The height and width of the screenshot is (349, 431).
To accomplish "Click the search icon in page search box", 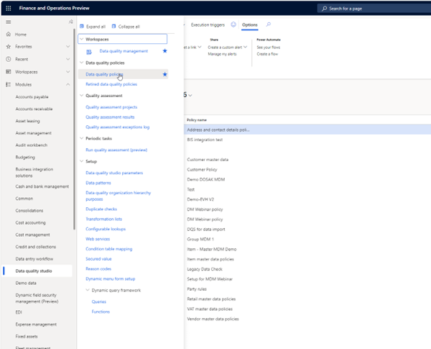I will point(325,9).
